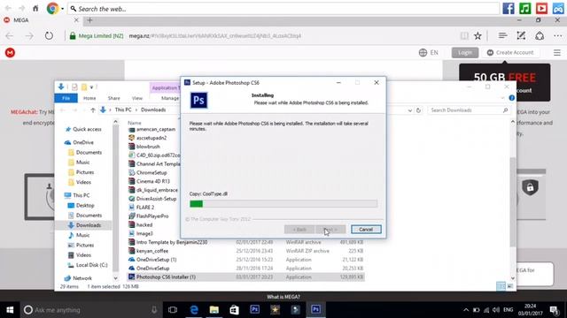Click the Facebook shortcut icon in browser

(509, 8)
